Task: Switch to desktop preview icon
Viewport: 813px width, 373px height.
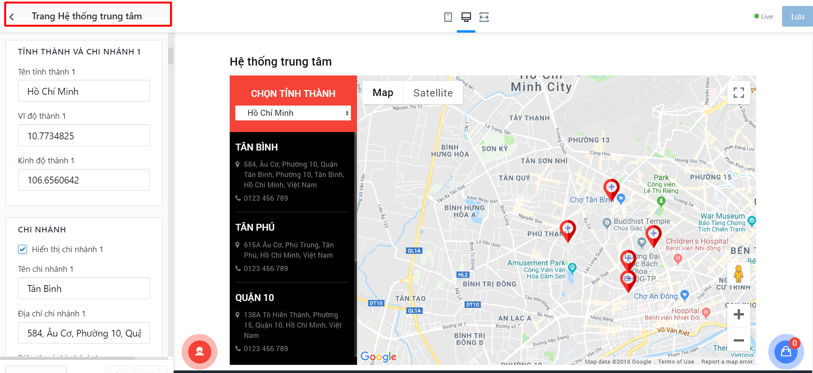Action: 466,17
